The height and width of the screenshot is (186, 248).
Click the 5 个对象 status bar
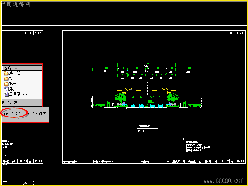click(x=22, y=103)
